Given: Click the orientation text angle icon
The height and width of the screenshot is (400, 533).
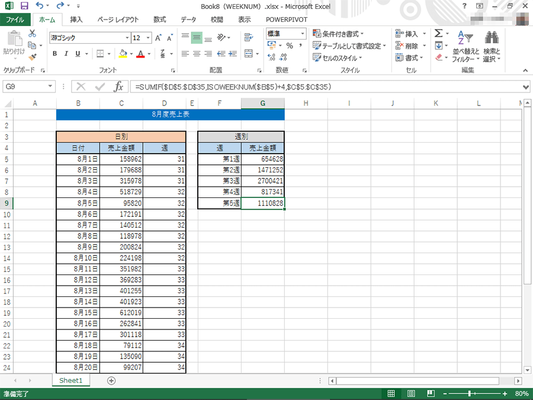Looking at the screenshot, I should (221, 37).
